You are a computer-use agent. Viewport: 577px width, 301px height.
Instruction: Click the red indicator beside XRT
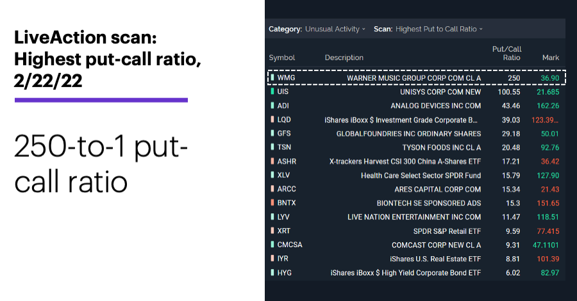272,231
